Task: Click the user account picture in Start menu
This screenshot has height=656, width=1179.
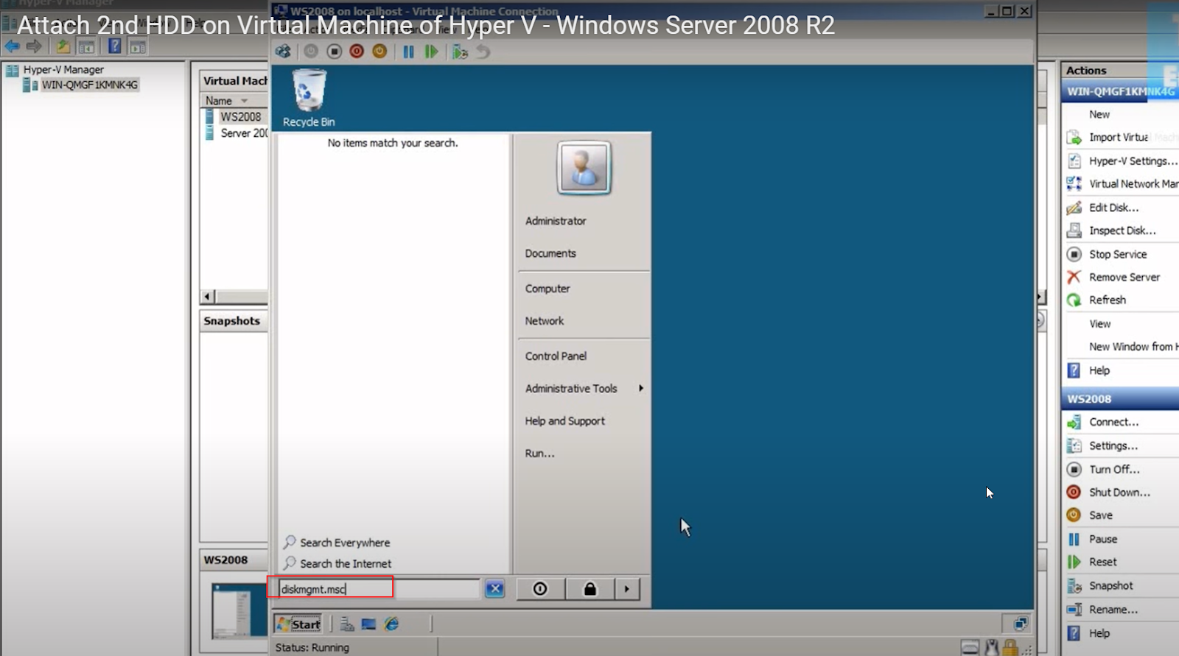Action: [x=584, y=168]
